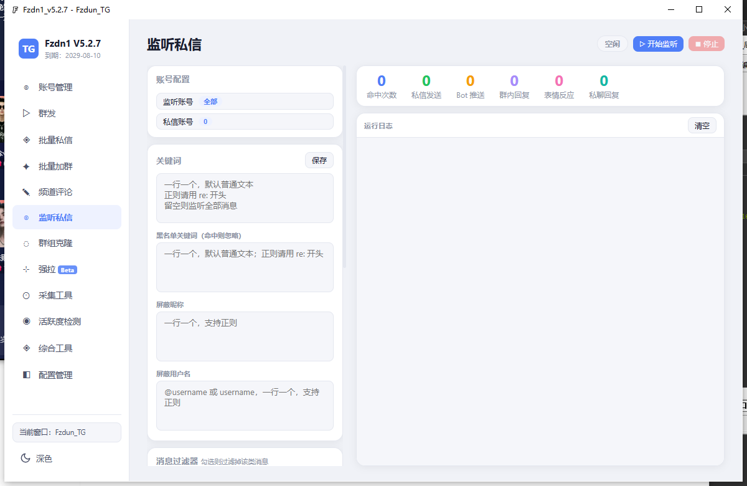Click the 批量私信 diamond icon
The height and width of the screenshot is (486, 747).
click(26, 140)
